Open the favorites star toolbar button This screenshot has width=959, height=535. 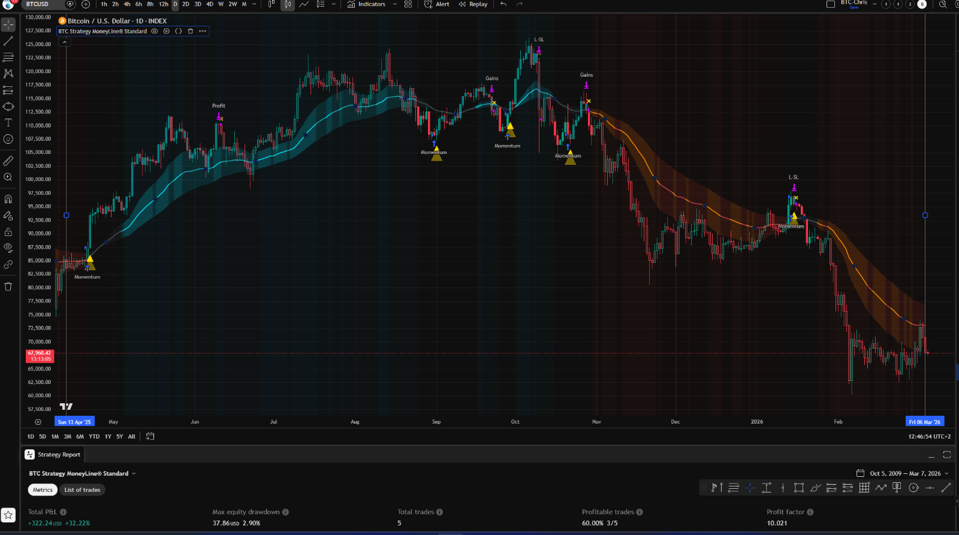[x=8, y=515]
